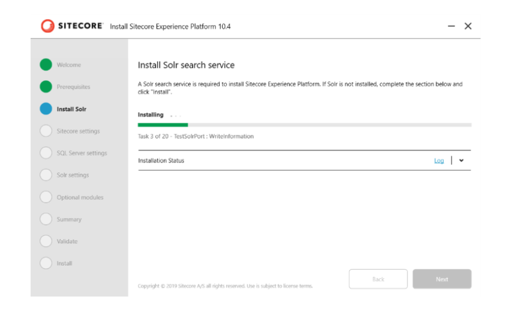The width and height of the screenshot is (514, 314).
Task: Select the Prerequisites step circle
Action: (x=46, y=86)
